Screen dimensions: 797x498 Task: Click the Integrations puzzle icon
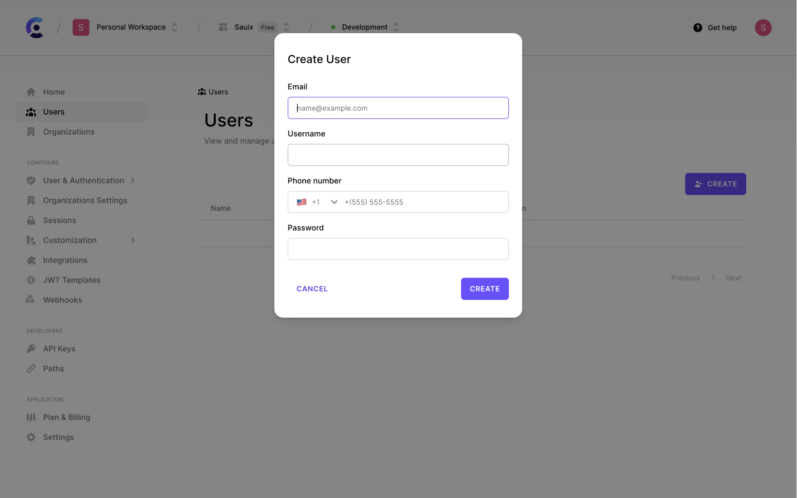[31, 260]
